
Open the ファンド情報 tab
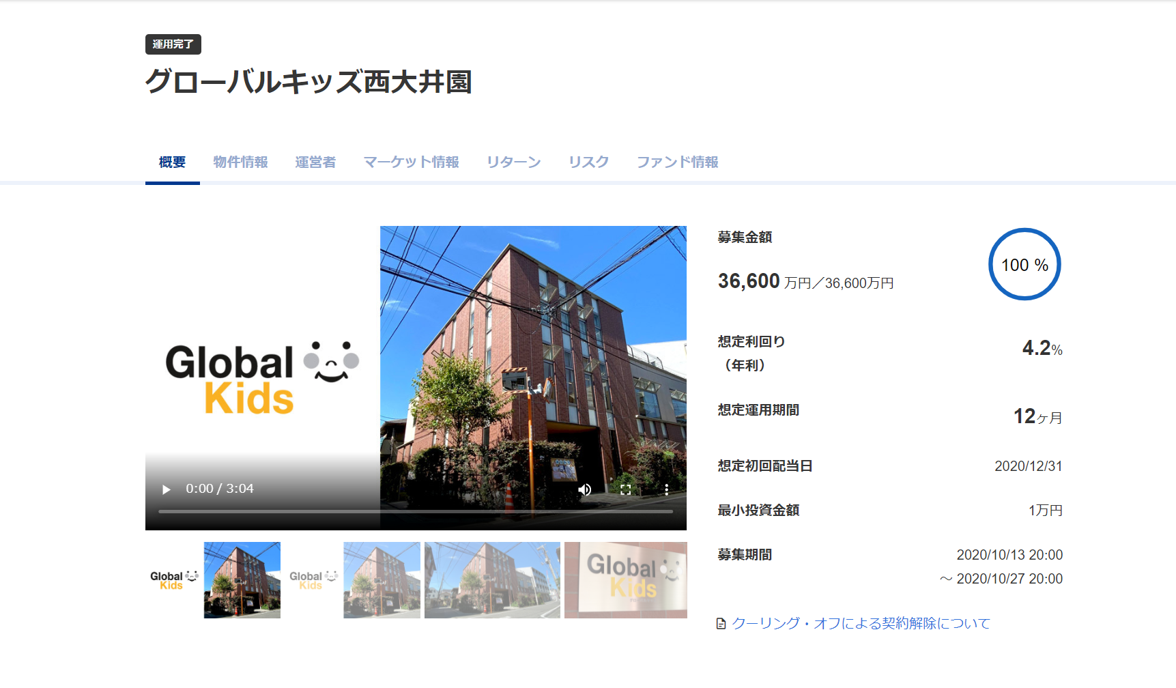click(x=677, y=162)
